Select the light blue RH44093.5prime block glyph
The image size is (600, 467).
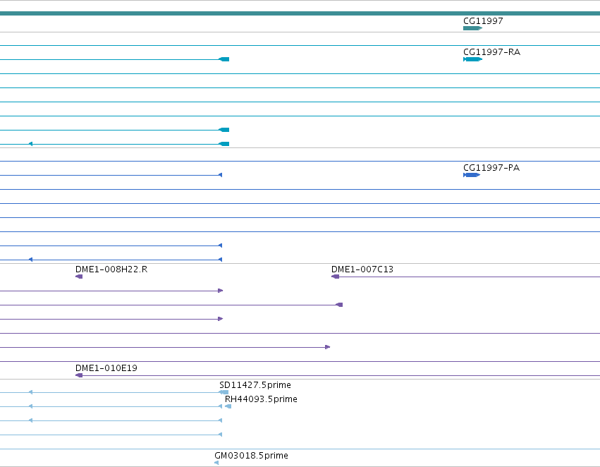(x=228, y=406)
